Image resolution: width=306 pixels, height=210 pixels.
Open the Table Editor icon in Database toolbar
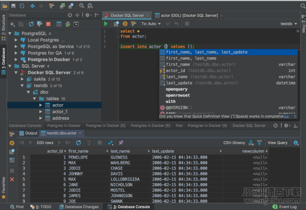coord(59,24)
